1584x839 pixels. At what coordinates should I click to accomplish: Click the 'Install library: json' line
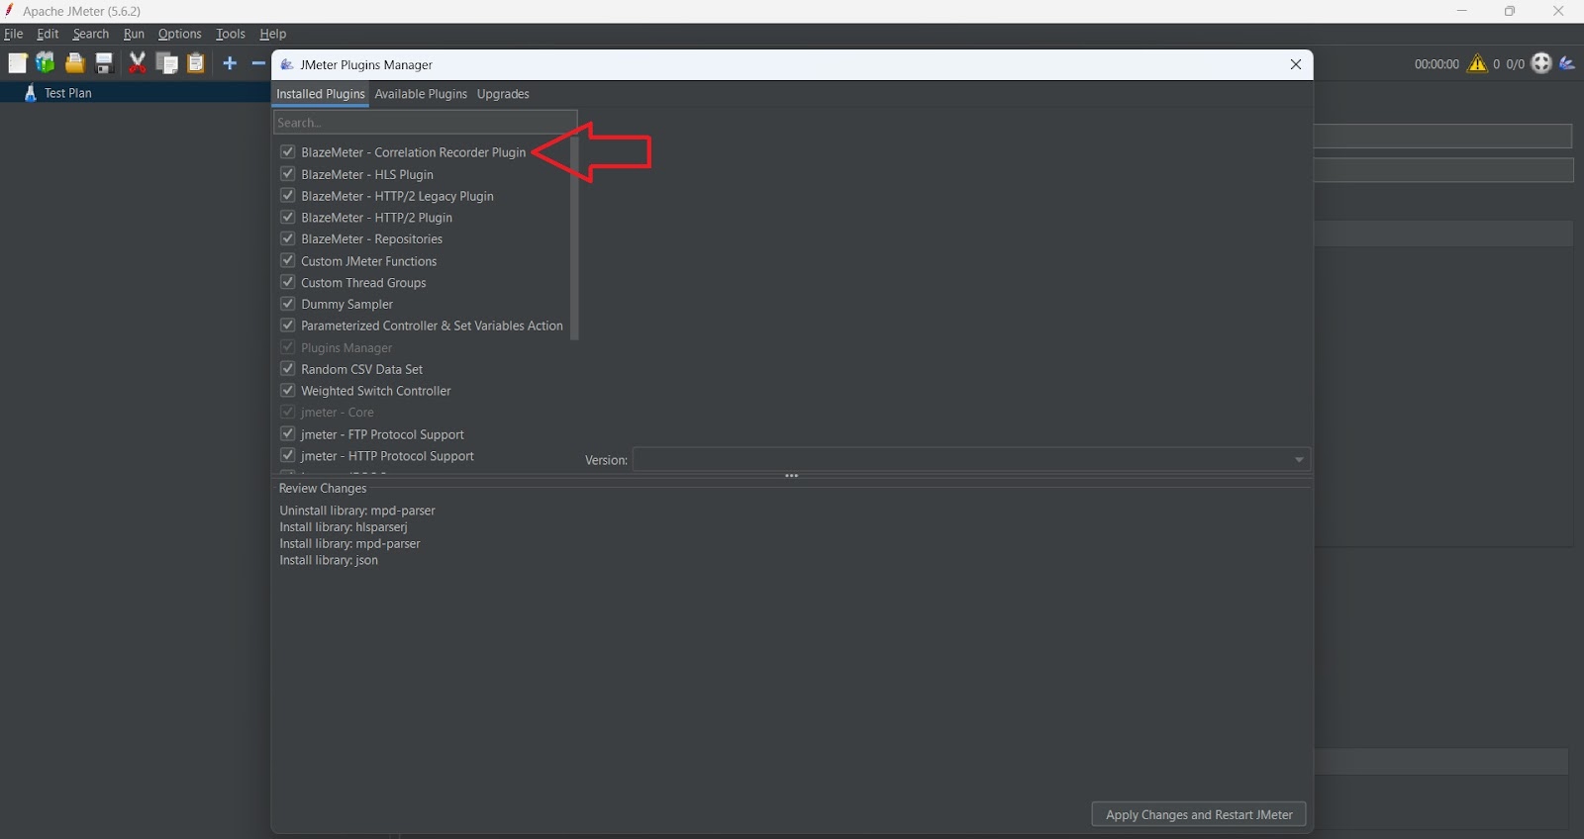click(329, 560)
